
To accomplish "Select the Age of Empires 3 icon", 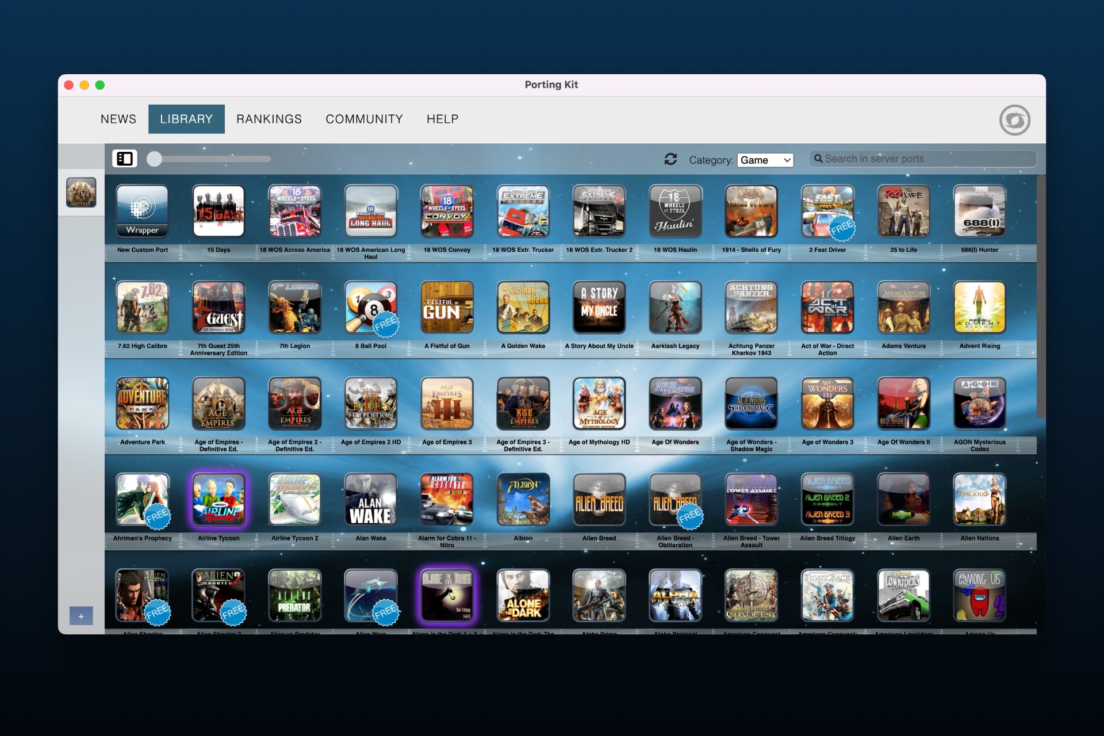I will [447, 403].
